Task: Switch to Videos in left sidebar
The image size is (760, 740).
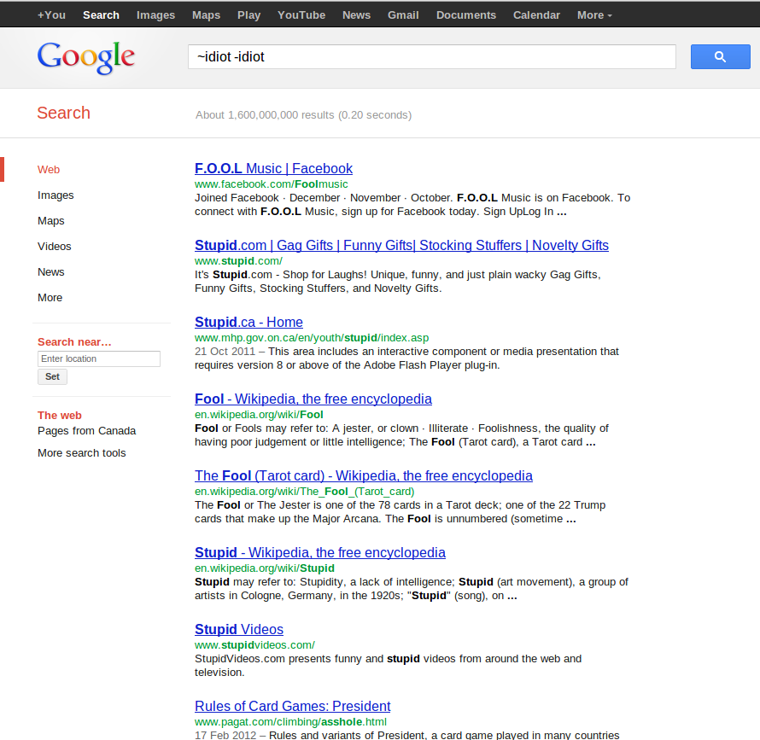Action: (x=55, y=247)
